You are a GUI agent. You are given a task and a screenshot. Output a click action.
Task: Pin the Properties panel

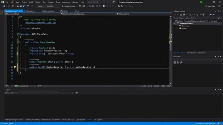[218, 57]
